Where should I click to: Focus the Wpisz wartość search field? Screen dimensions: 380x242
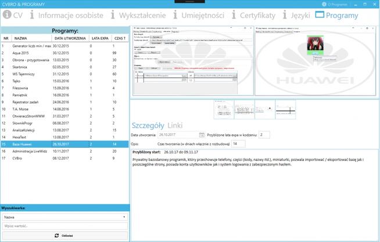[x=64, y=226]
